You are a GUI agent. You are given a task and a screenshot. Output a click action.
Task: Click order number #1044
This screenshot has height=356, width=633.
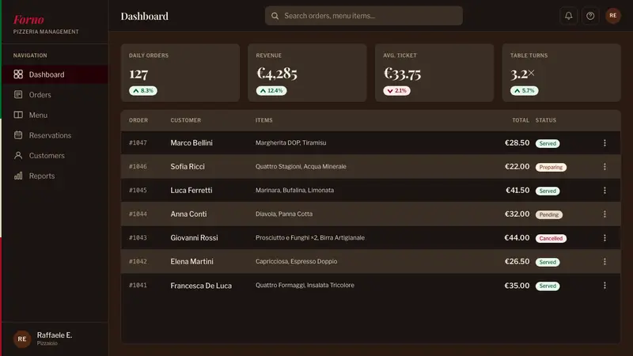click(138, 214)
